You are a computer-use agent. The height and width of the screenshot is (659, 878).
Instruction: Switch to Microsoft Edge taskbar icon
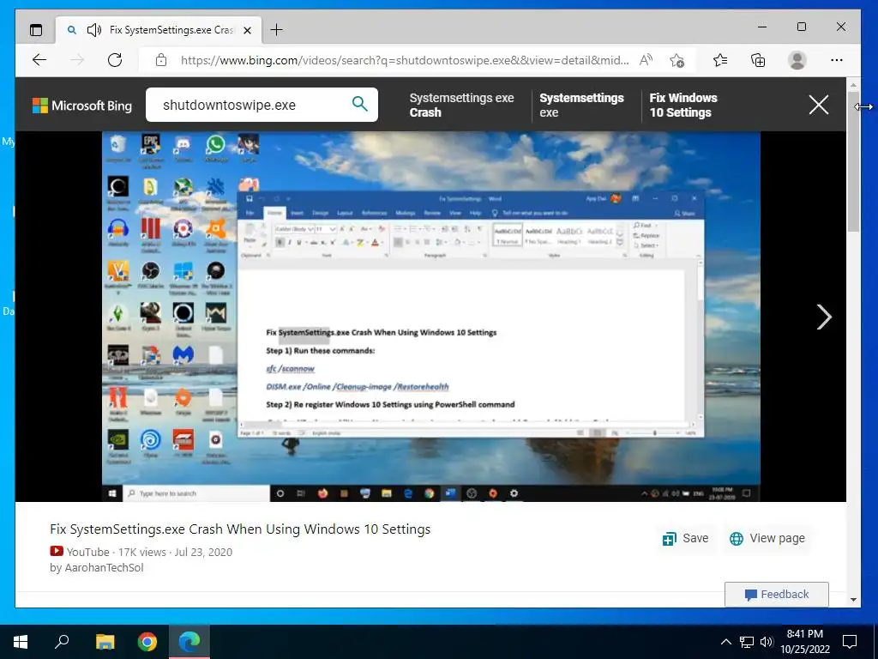(189, 642)
